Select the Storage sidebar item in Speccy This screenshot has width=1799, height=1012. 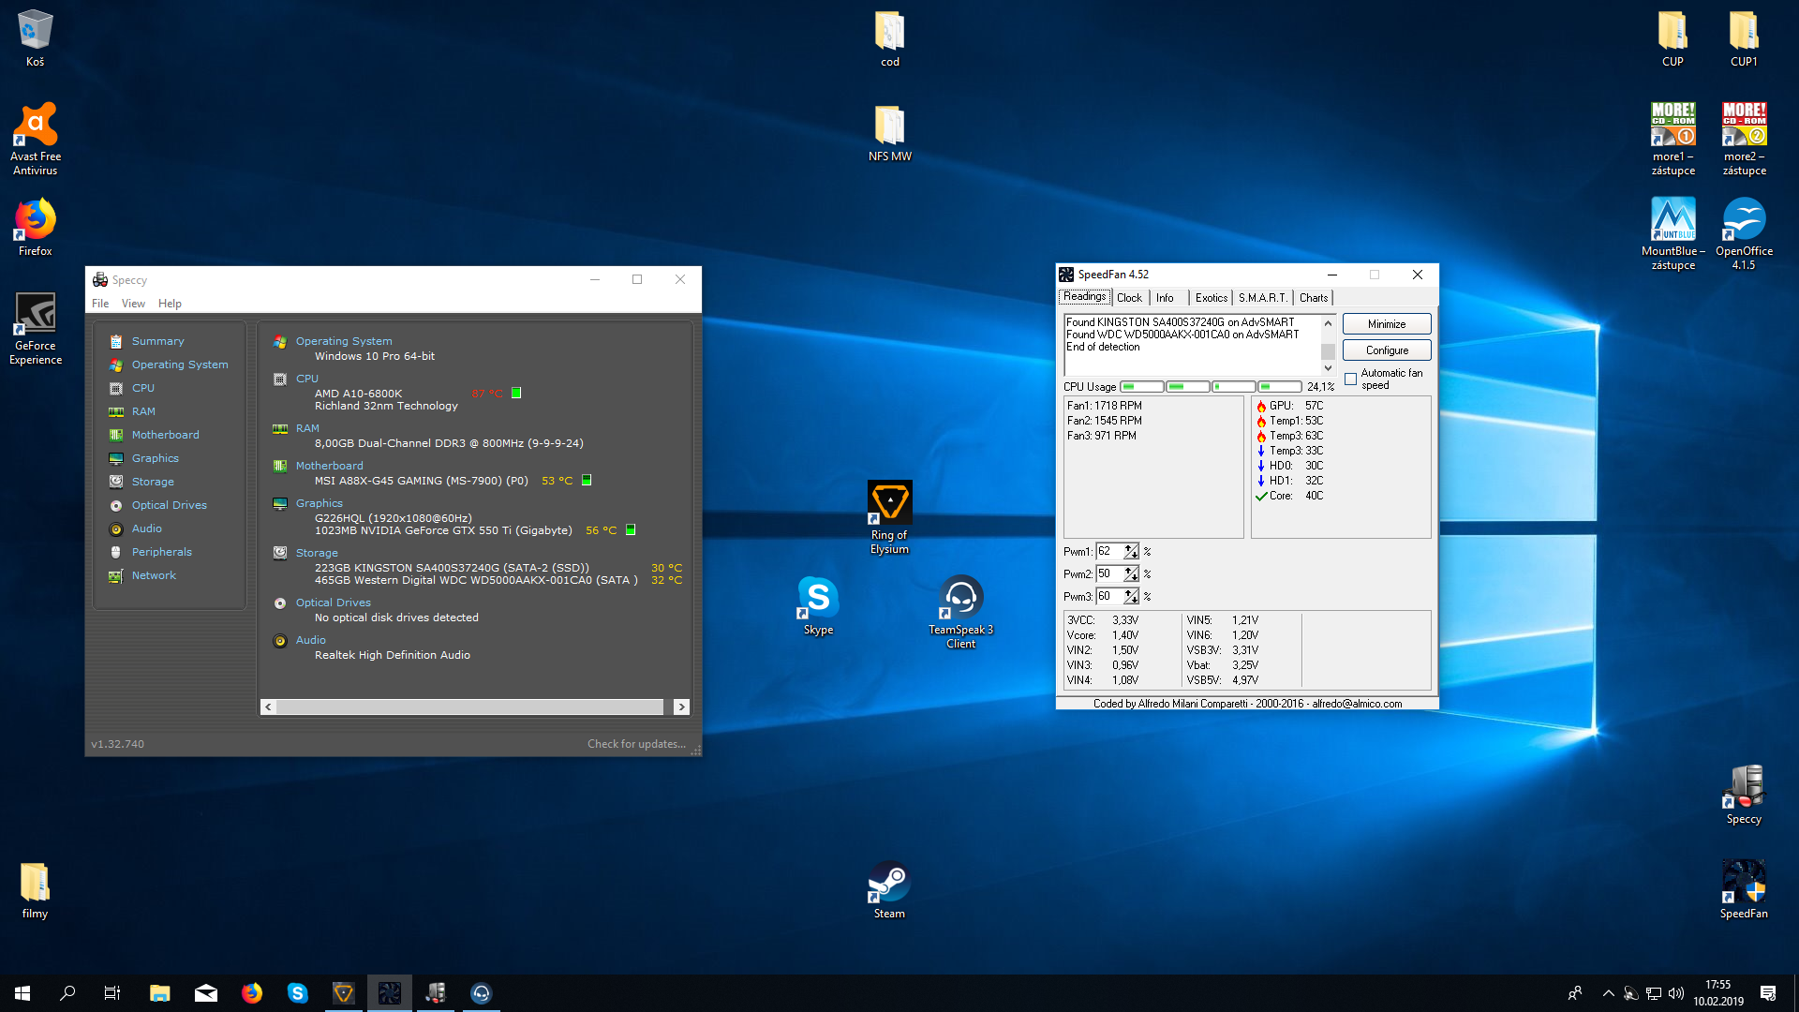point(153,482)
